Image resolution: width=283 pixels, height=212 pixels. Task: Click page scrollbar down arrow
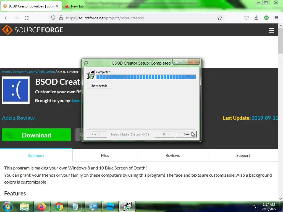(x=281, y=199)
